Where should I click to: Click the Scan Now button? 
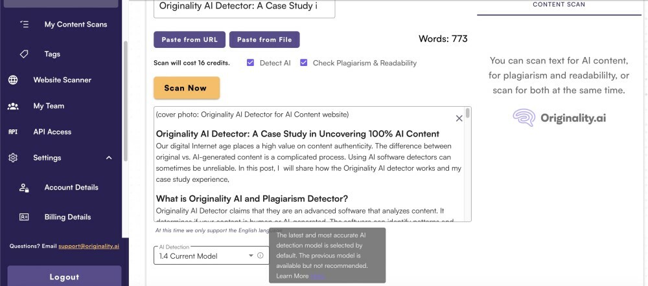click(187, 88)
